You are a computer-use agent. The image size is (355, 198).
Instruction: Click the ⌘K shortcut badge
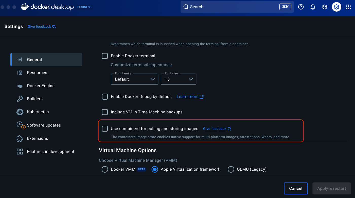pyautogui.click(x=285, y=7)
